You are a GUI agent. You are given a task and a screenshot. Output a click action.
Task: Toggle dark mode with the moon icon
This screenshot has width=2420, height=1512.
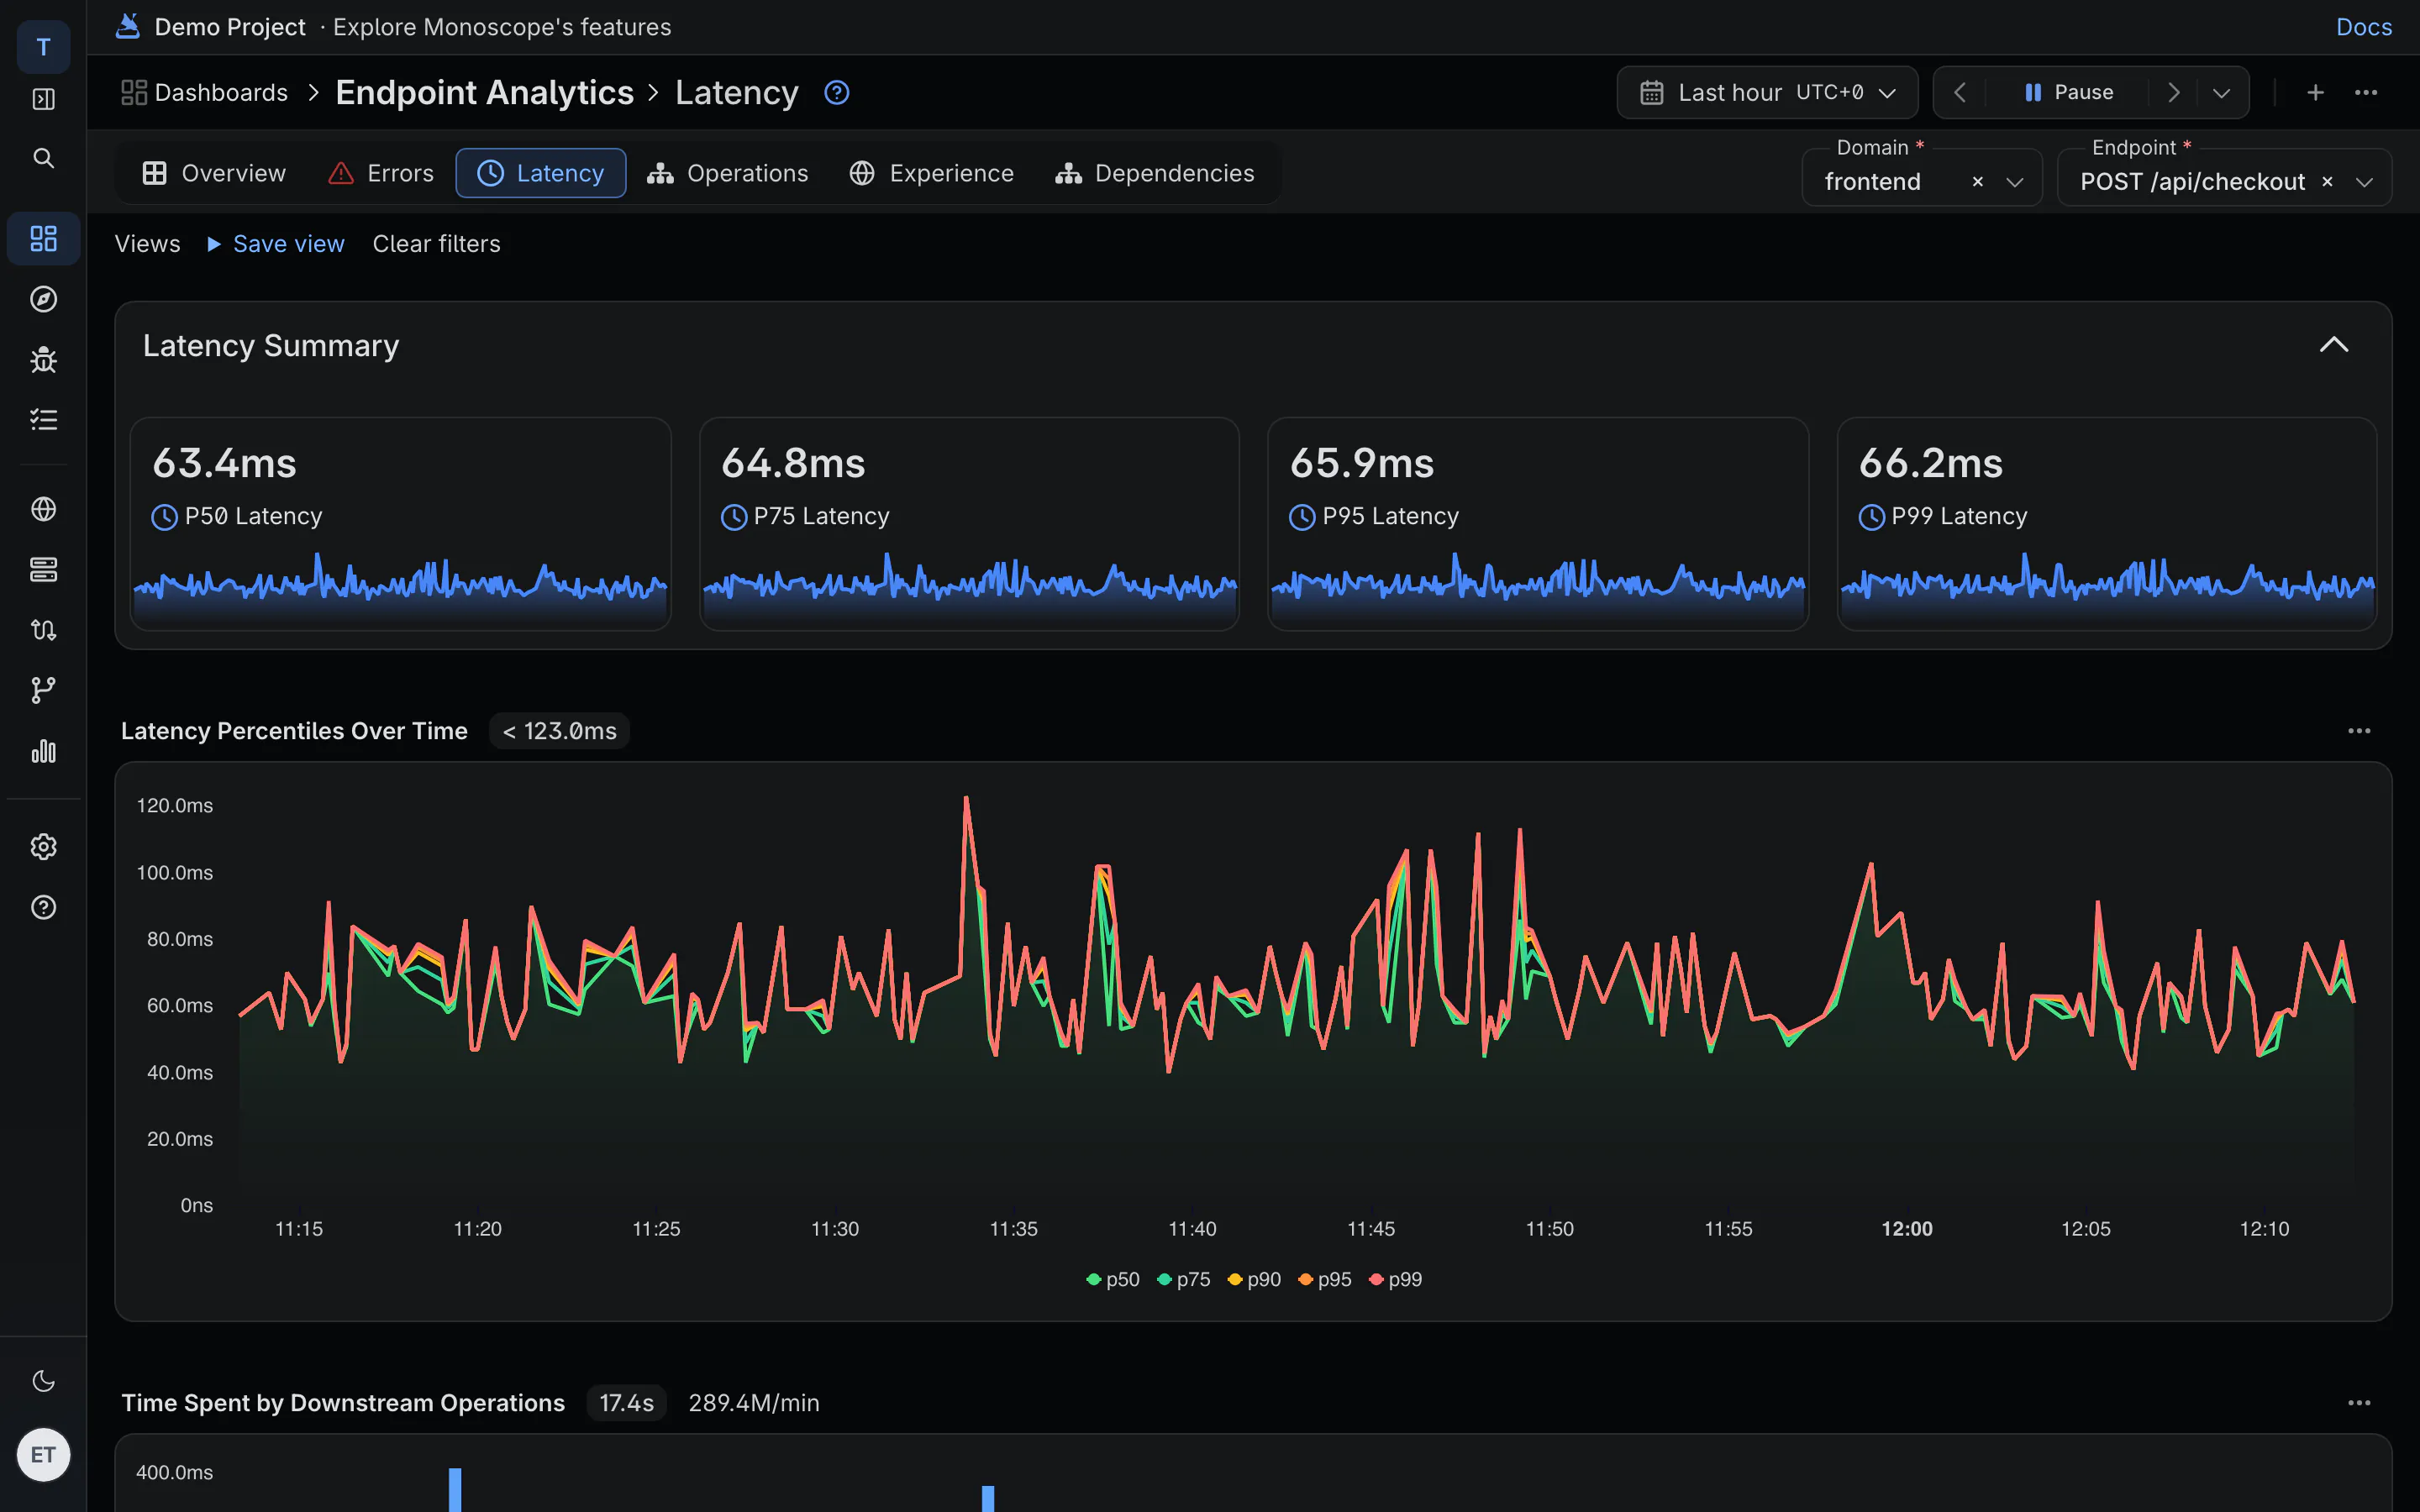point(43,1381)
